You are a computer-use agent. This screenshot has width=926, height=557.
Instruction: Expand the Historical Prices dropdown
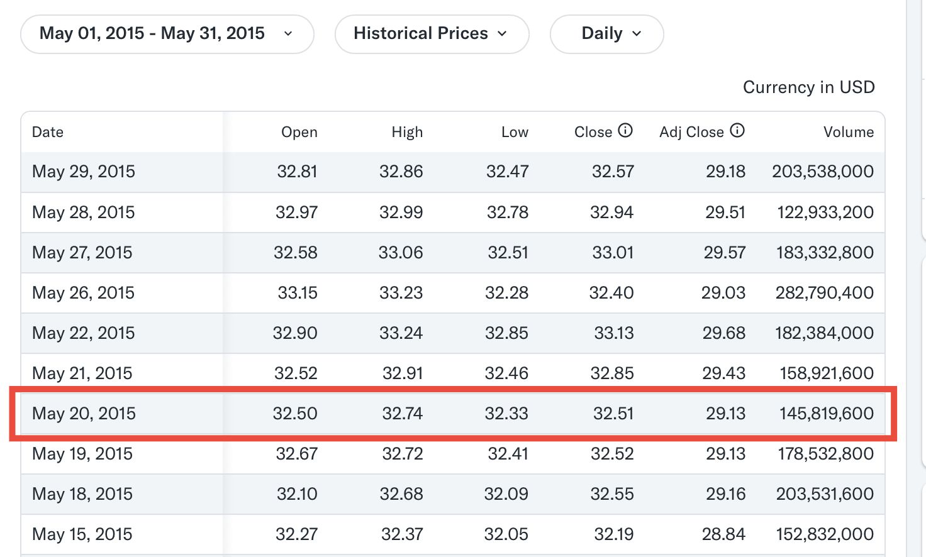[432, 34]
